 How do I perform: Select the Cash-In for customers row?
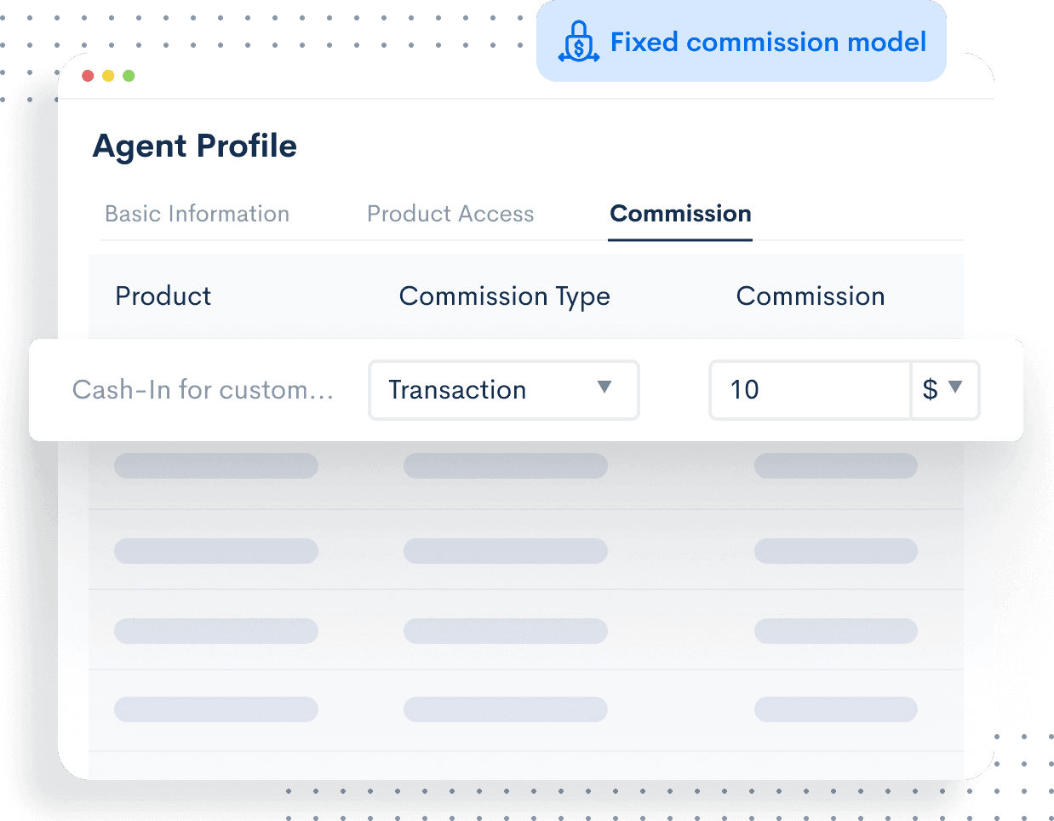(204, 389)
